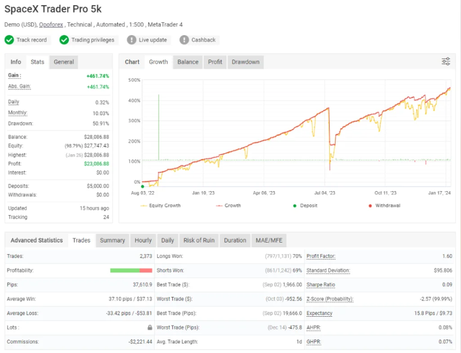Toggle Deposit legend series
The width and height of the screenshot is (461, 353).
(305, 206)
